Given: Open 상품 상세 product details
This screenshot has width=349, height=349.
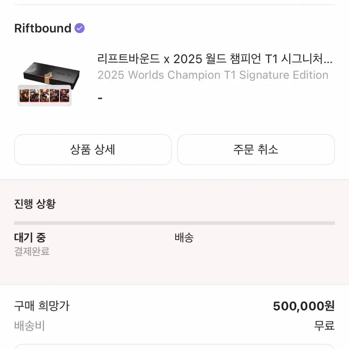Looking at the screenshot, I should point(93,150).
